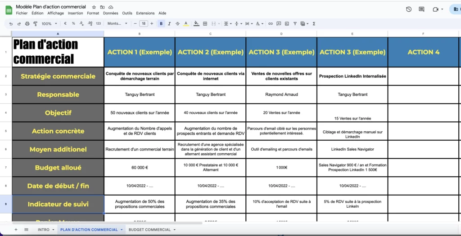This screenshot has width=461, height=236.
Task: Open the Outils menu
Action: point(127,13)
